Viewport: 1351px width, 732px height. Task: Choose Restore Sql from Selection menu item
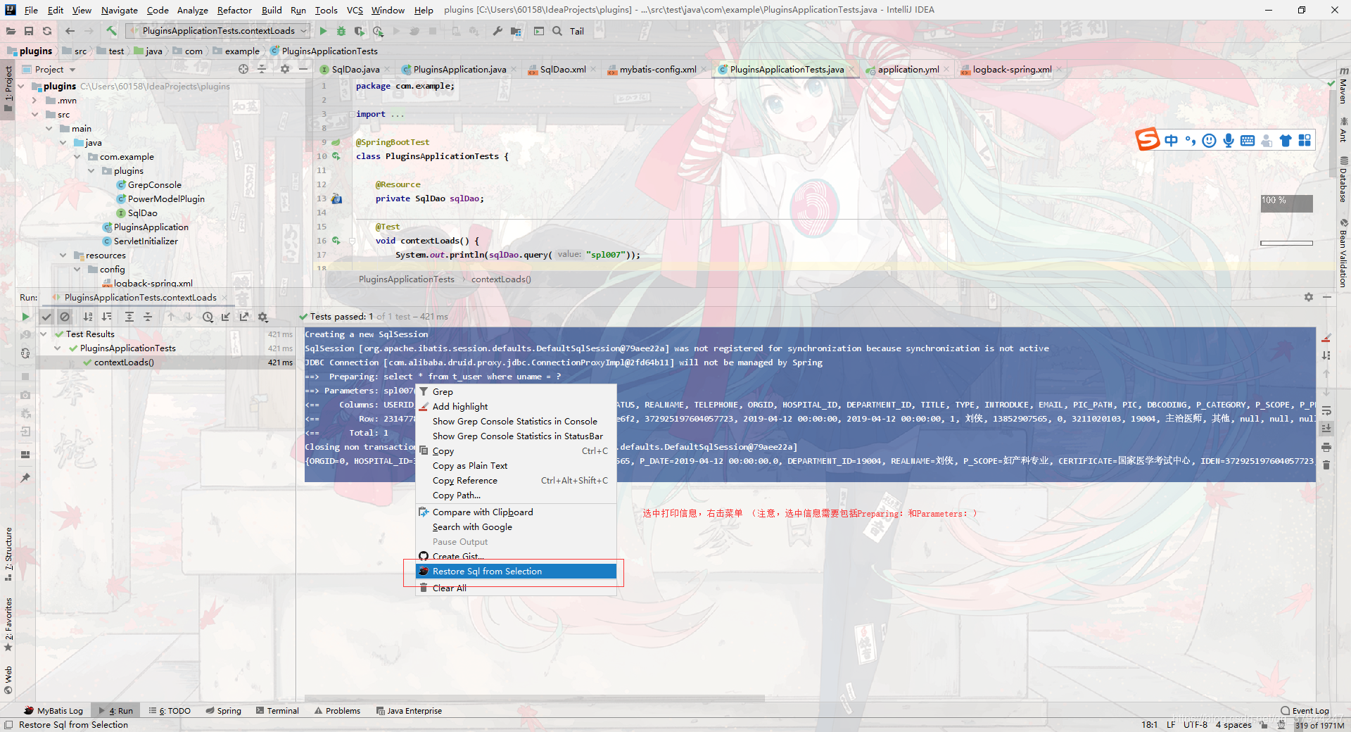(516, 572)
